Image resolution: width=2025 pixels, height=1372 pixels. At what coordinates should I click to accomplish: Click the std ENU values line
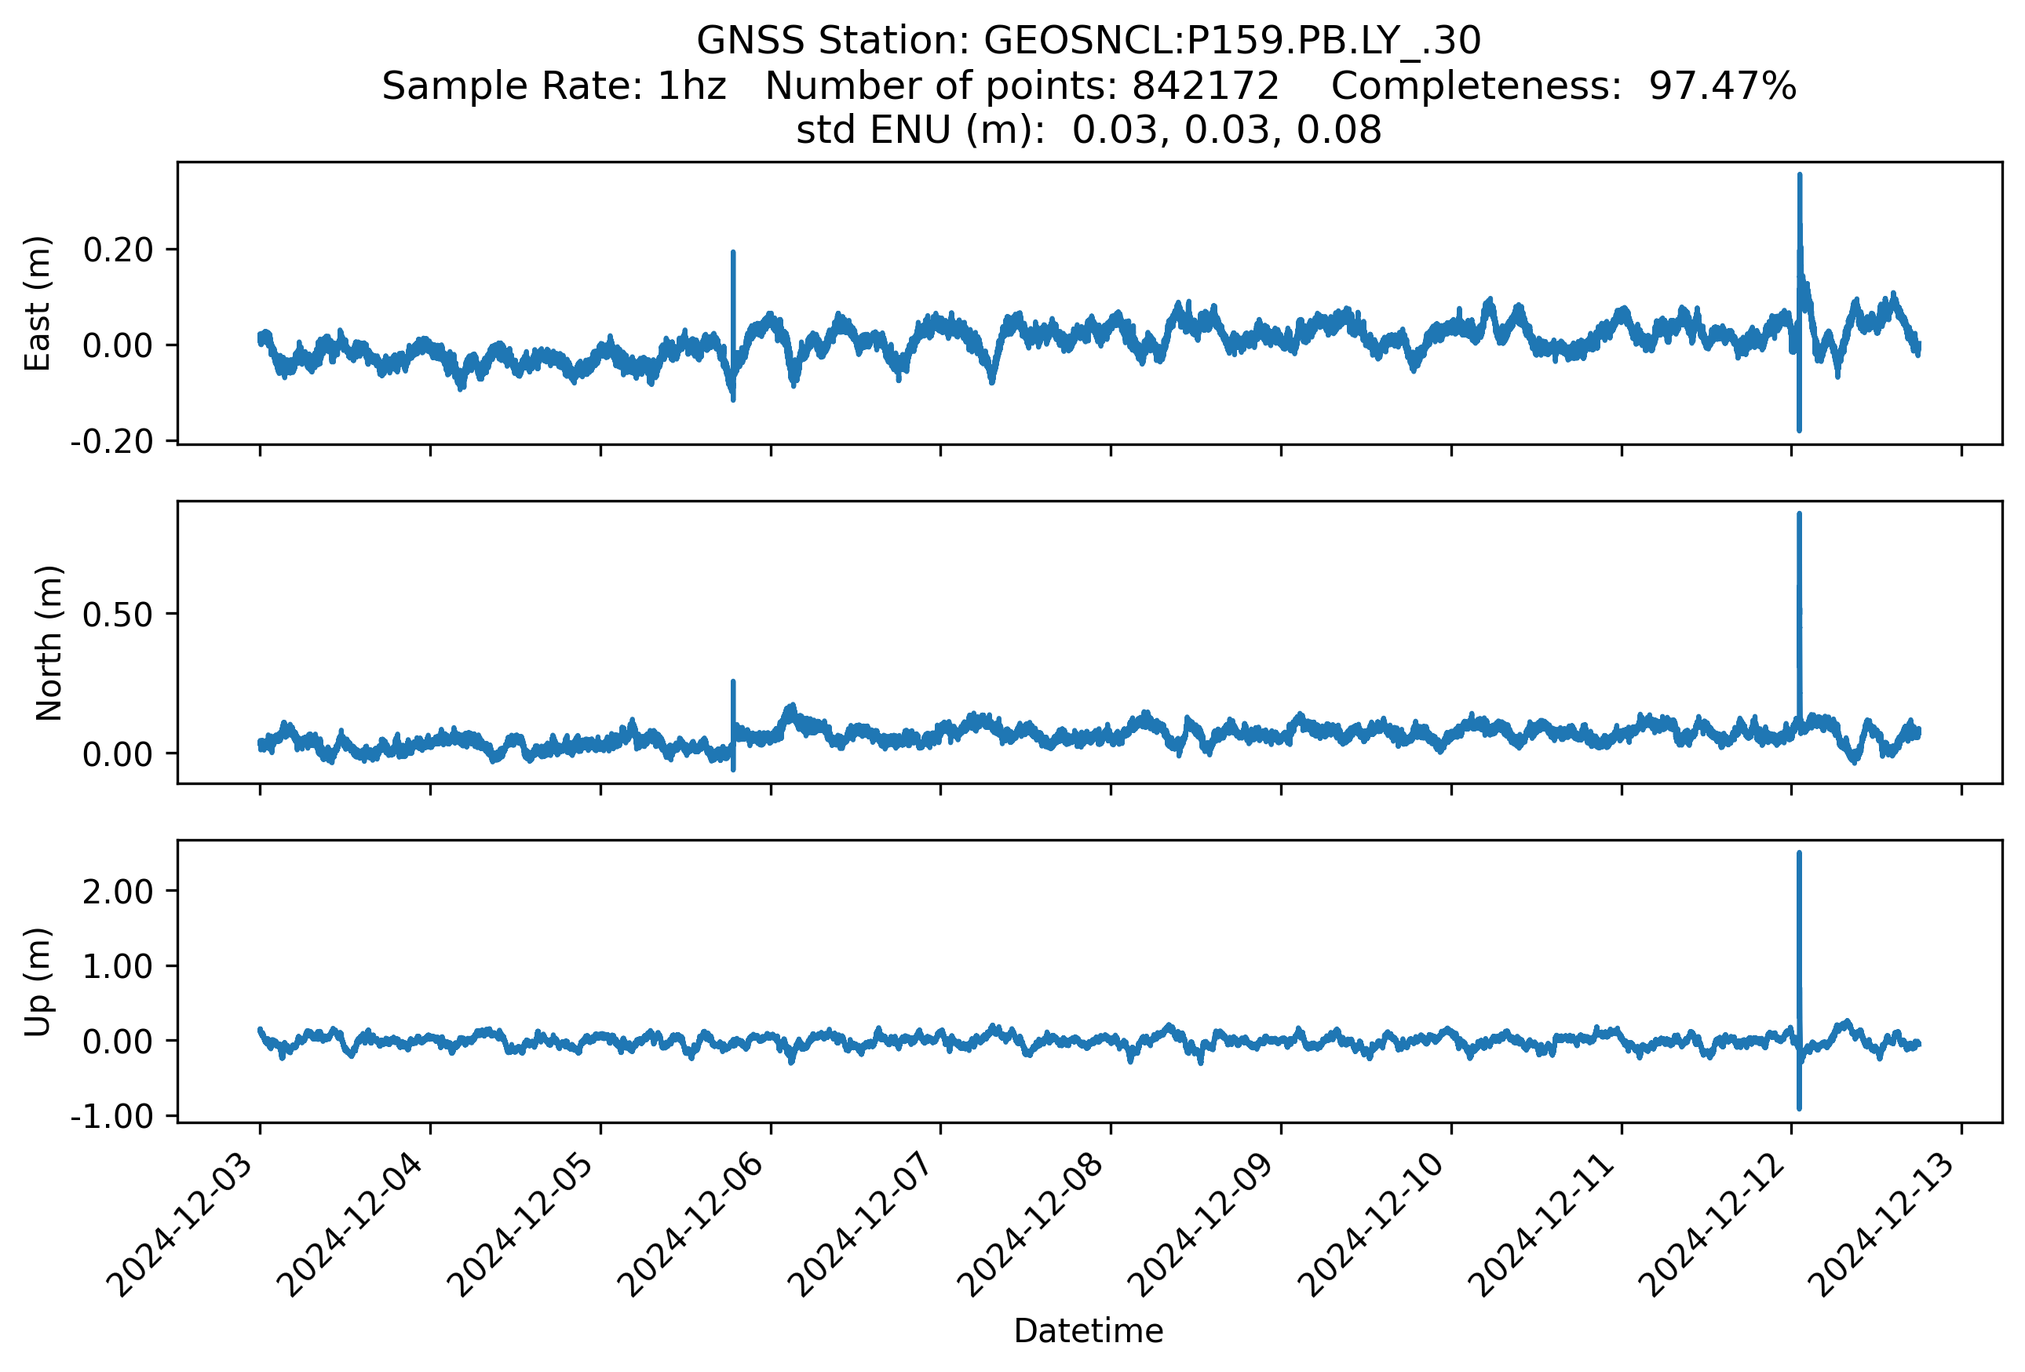tap(1089, 130)
